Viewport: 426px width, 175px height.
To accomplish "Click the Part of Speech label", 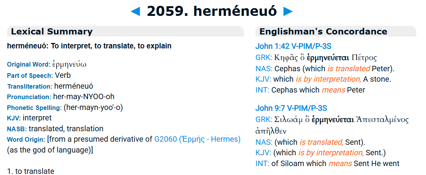I will pyautogui.click(x=30, y=75).
